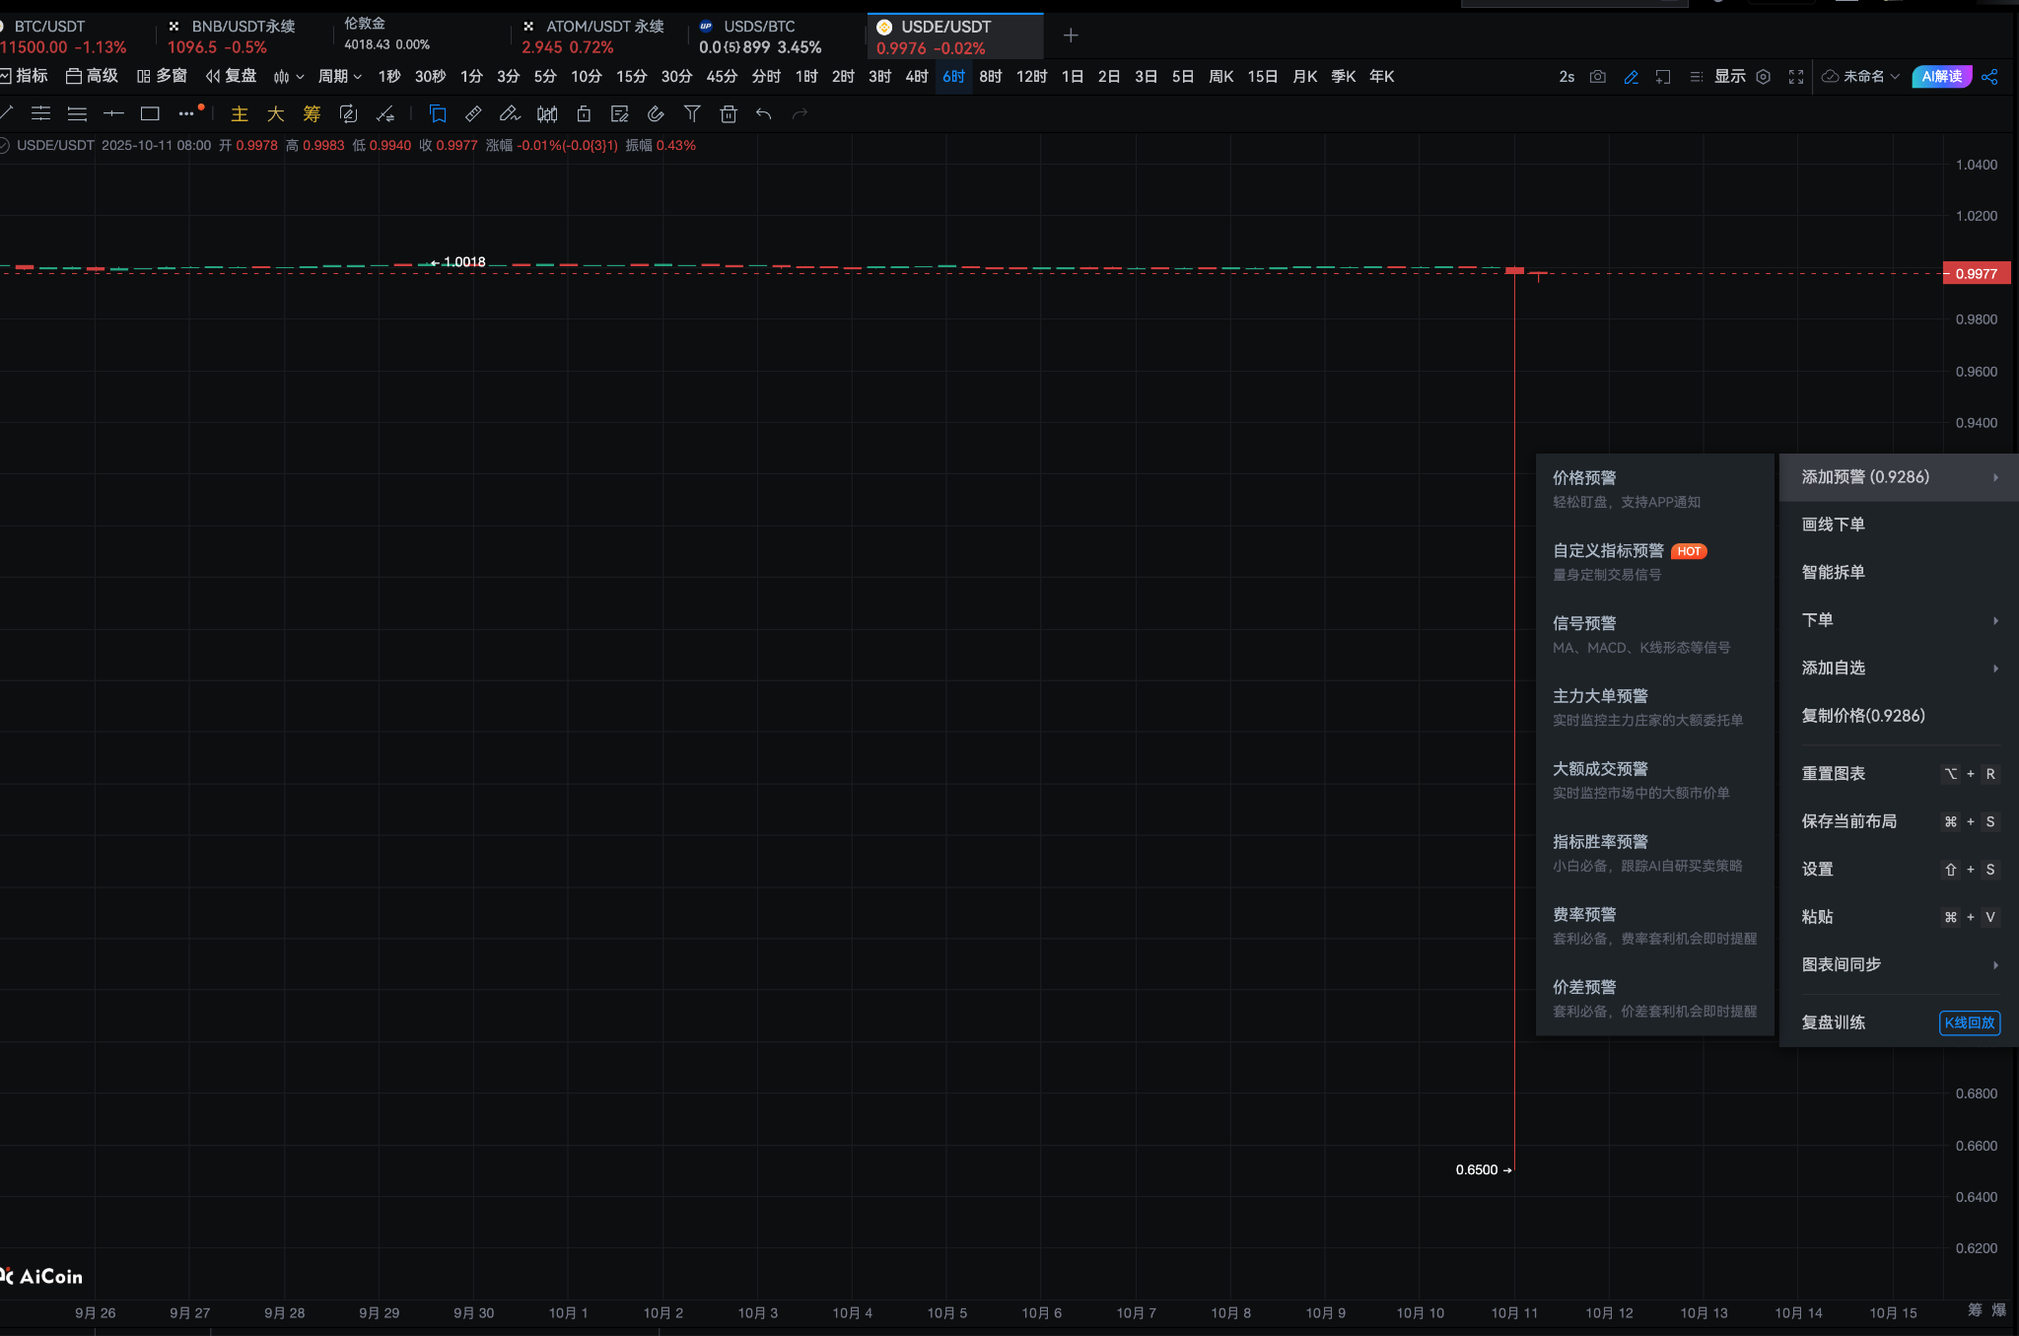Image resolution: width=2019 pixels, height=1336 pixels.
Task: Select the rectangle drawing tool
Action: [x=150, y=114]
